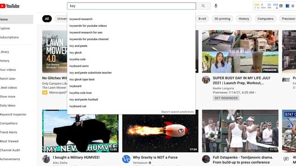This screenshot has width=296, height=166.
Task: Pick 'keyshia cole love' suggestion
Action: coord(131,93)
